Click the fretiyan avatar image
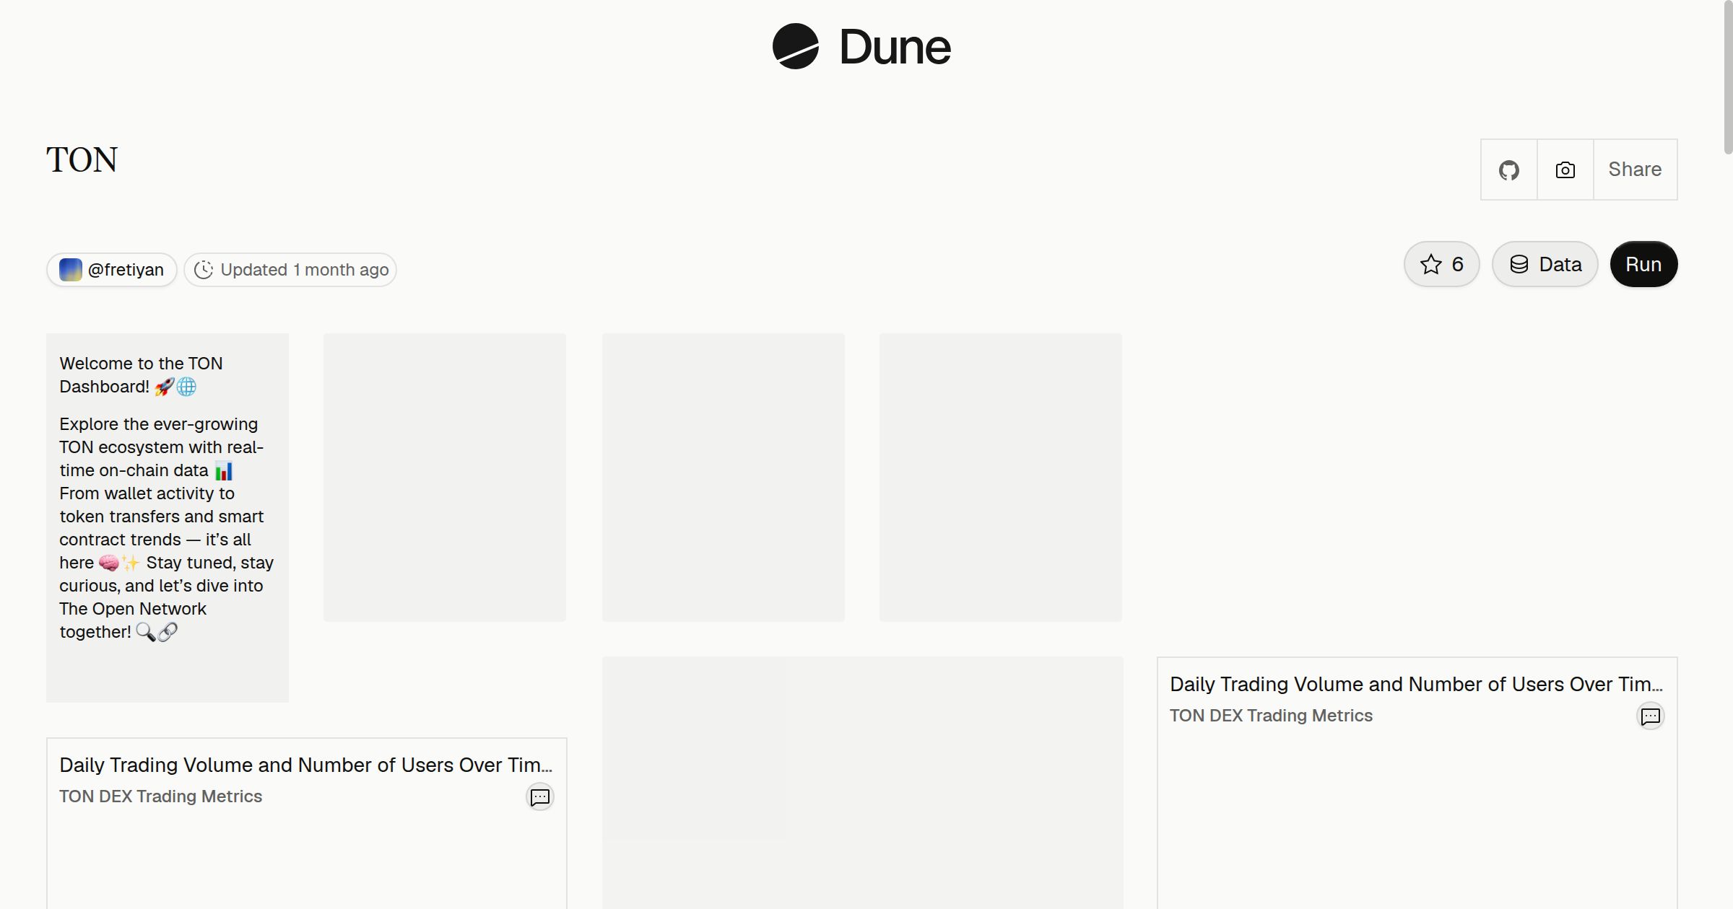 point(71,270)
